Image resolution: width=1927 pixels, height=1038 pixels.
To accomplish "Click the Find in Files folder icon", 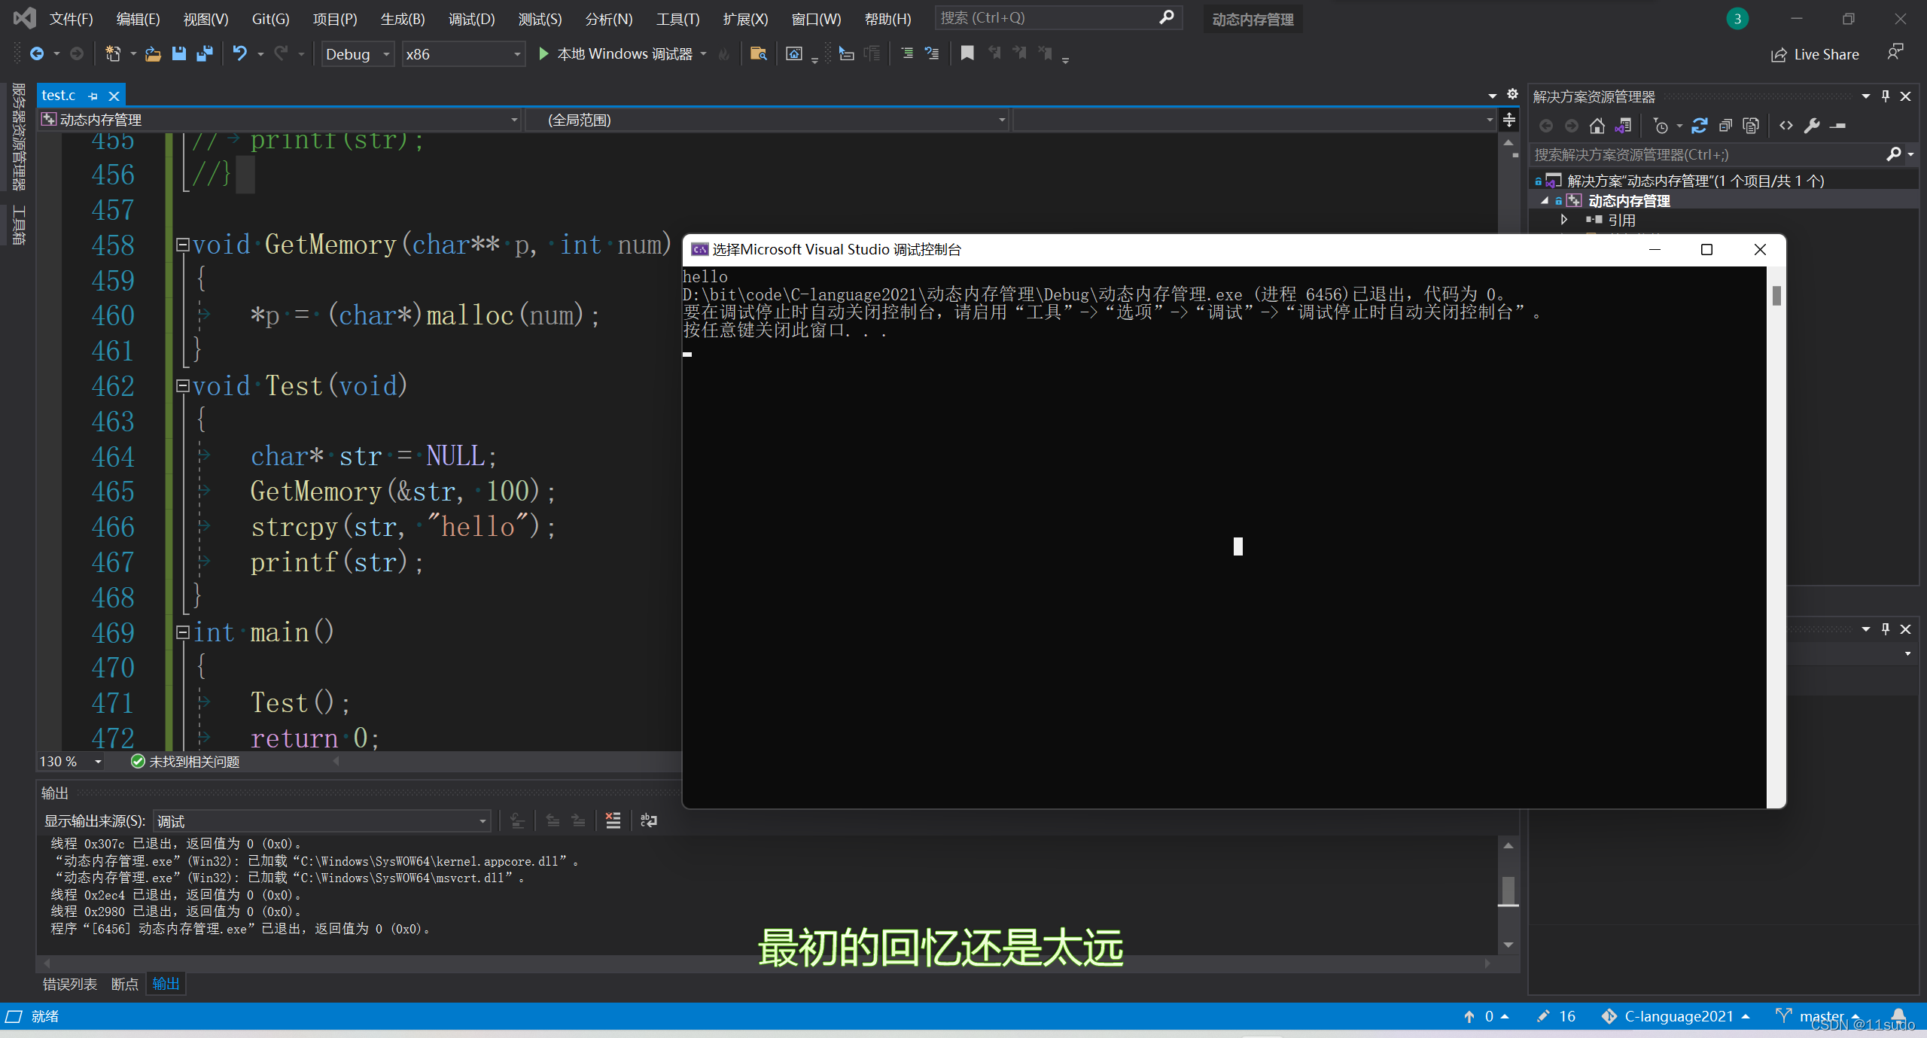I will (758, 53).
